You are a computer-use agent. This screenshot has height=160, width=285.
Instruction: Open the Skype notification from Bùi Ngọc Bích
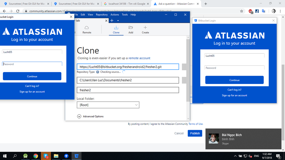[243, 139]
